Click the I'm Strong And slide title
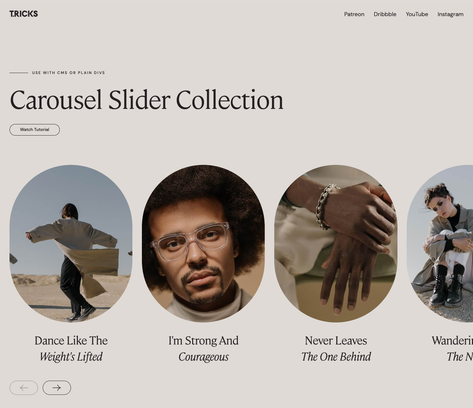 (203, 341)
